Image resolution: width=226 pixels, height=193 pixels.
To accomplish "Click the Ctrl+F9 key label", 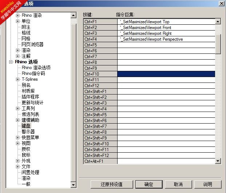I will coord(100,68).
